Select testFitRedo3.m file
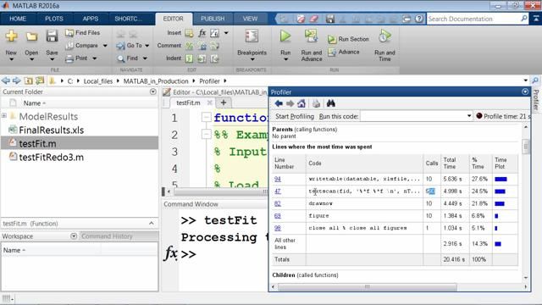The height and width of the screenshot is (305, 542). click(x=51, y=157)
